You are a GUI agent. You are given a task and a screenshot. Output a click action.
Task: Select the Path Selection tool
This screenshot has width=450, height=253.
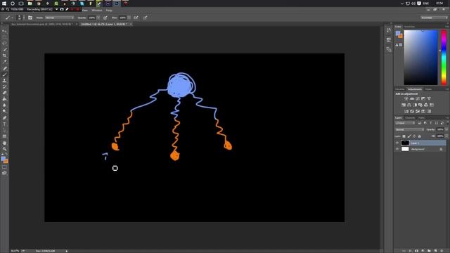pos(4,130)
